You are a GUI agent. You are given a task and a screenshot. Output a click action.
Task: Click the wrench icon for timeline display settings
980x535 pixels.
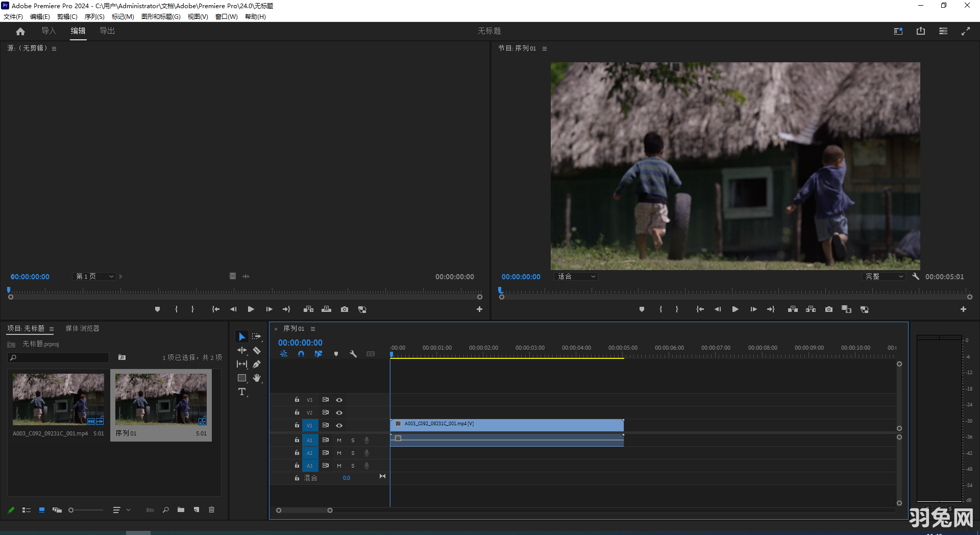pos(354,353)
